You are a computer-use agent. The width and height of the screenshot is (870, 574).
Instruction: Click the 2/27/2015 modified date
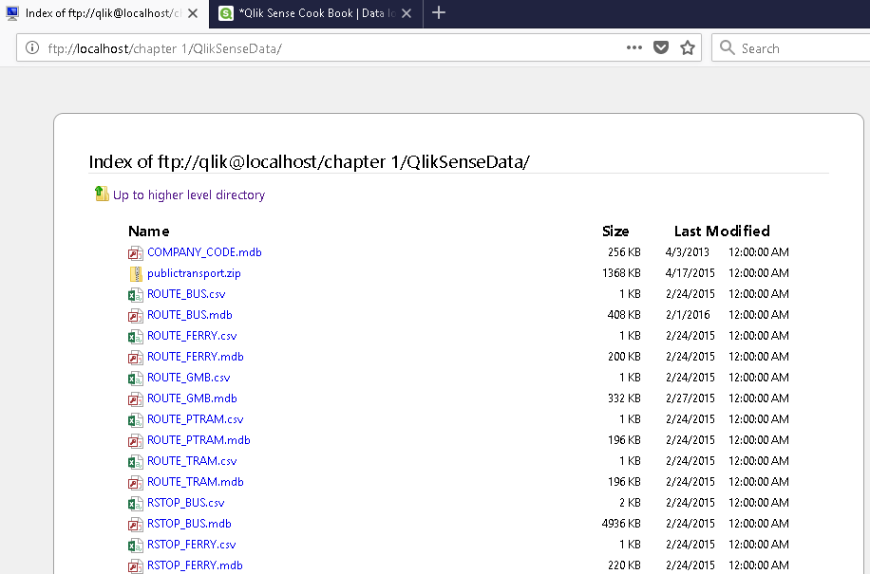pyautogui.click(x=690, y=398)
